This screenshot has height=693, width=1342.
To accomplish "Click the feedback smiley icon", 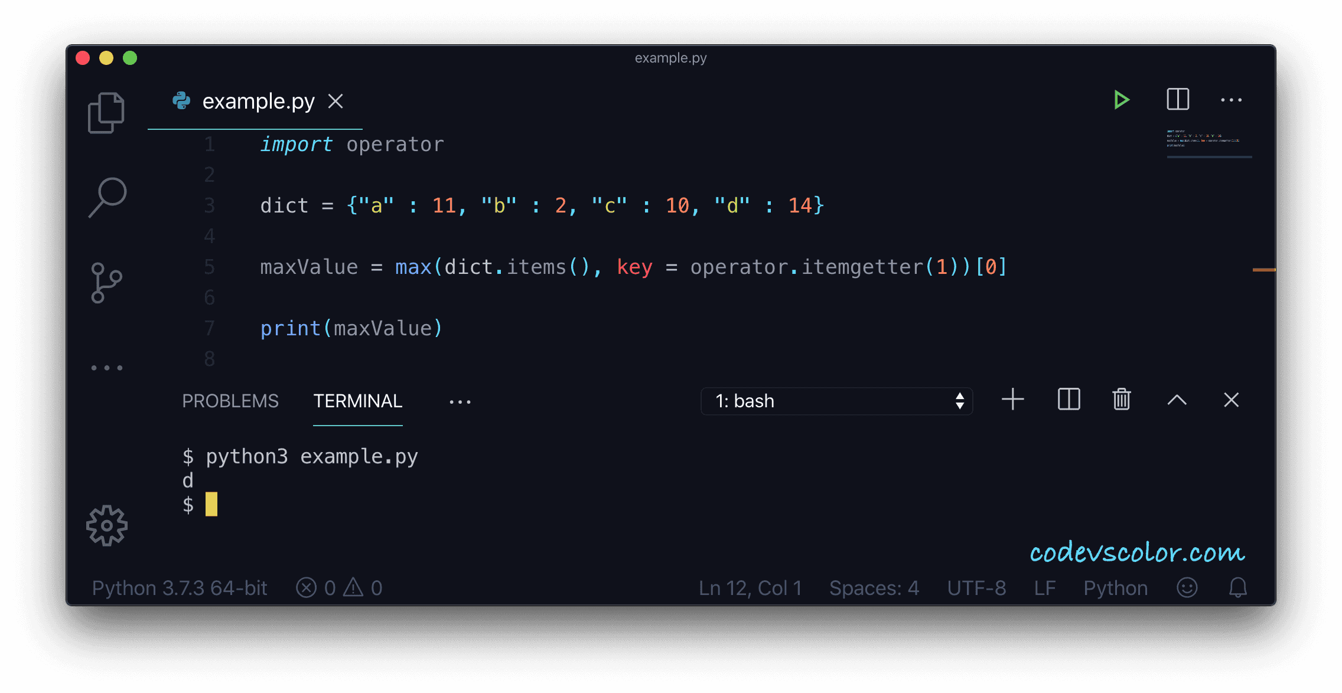I will [1187, 587].
